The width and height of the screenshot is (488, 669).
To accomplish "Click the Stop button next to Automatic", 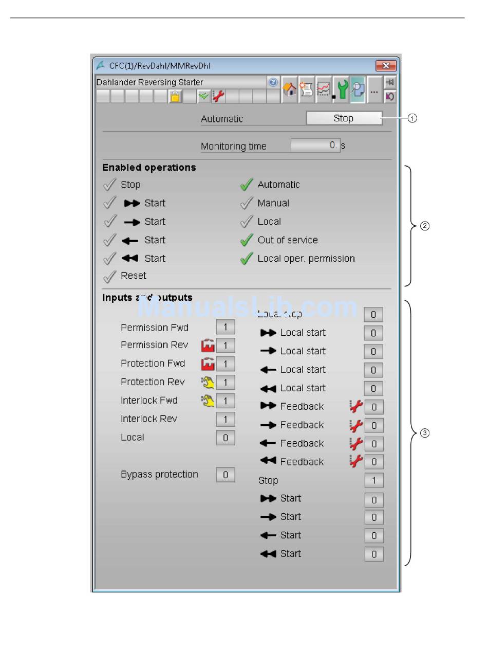I will 344,118.
